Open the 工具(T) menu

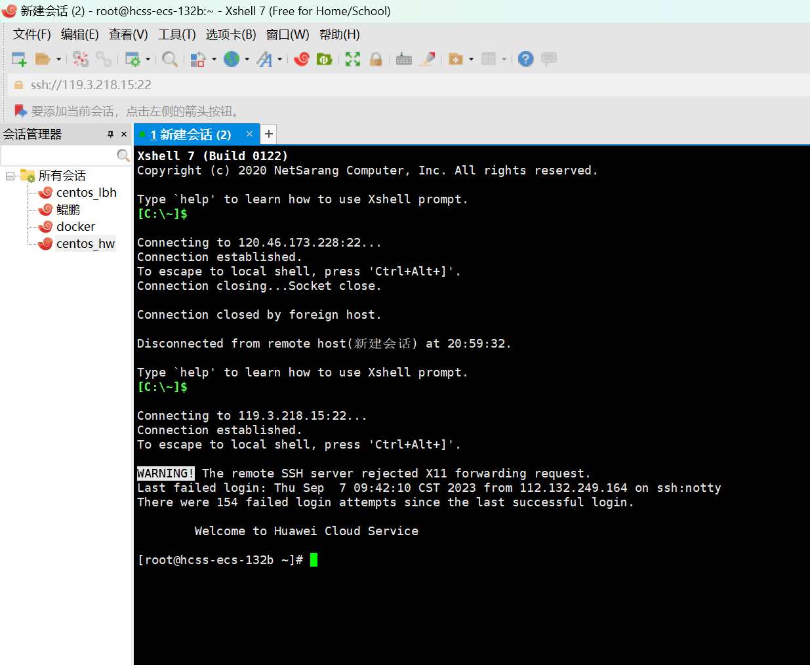pos(177,35)
